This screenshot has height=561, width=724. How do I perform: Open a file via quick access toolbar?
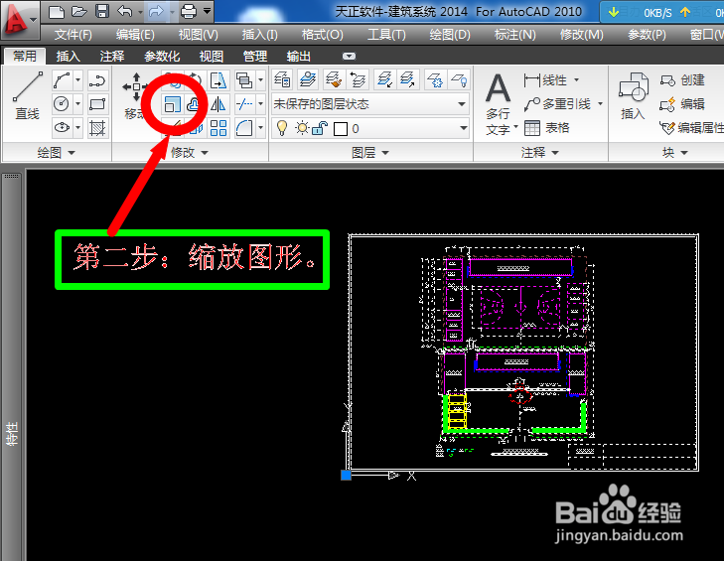pyautogui.click(x=79, y=12)
